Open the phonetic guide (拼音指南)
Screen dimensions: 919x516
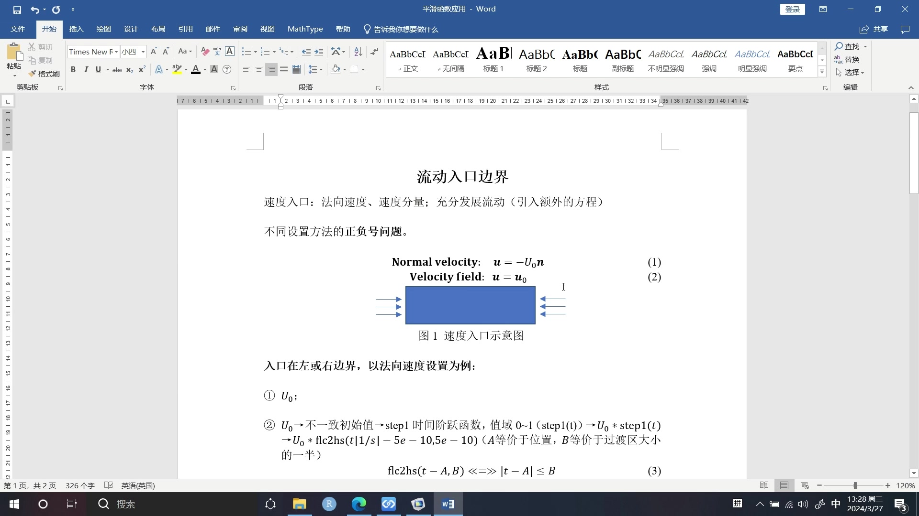pos(217,51)
